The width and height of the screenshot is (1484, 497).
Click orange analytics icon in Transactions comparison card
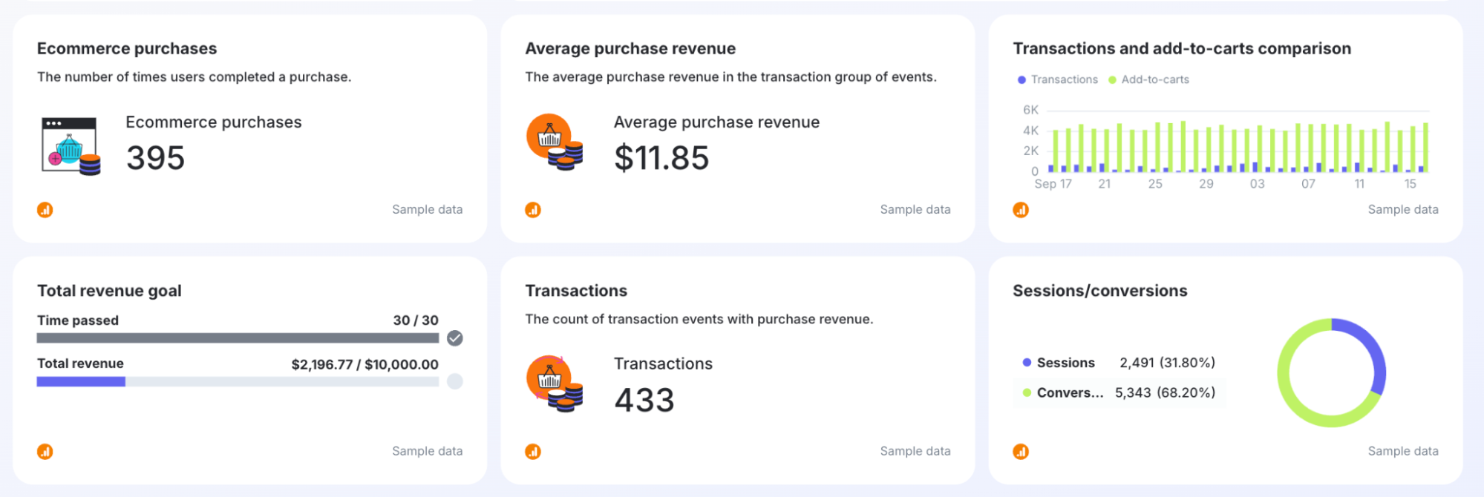(1021, 210)
